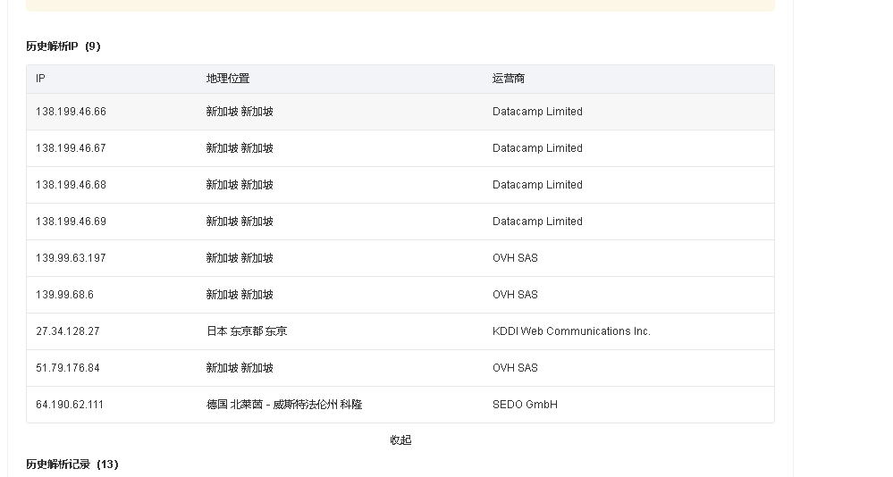
Task: Click the 历史解析IP (9) heading
Action: (63, 46)
